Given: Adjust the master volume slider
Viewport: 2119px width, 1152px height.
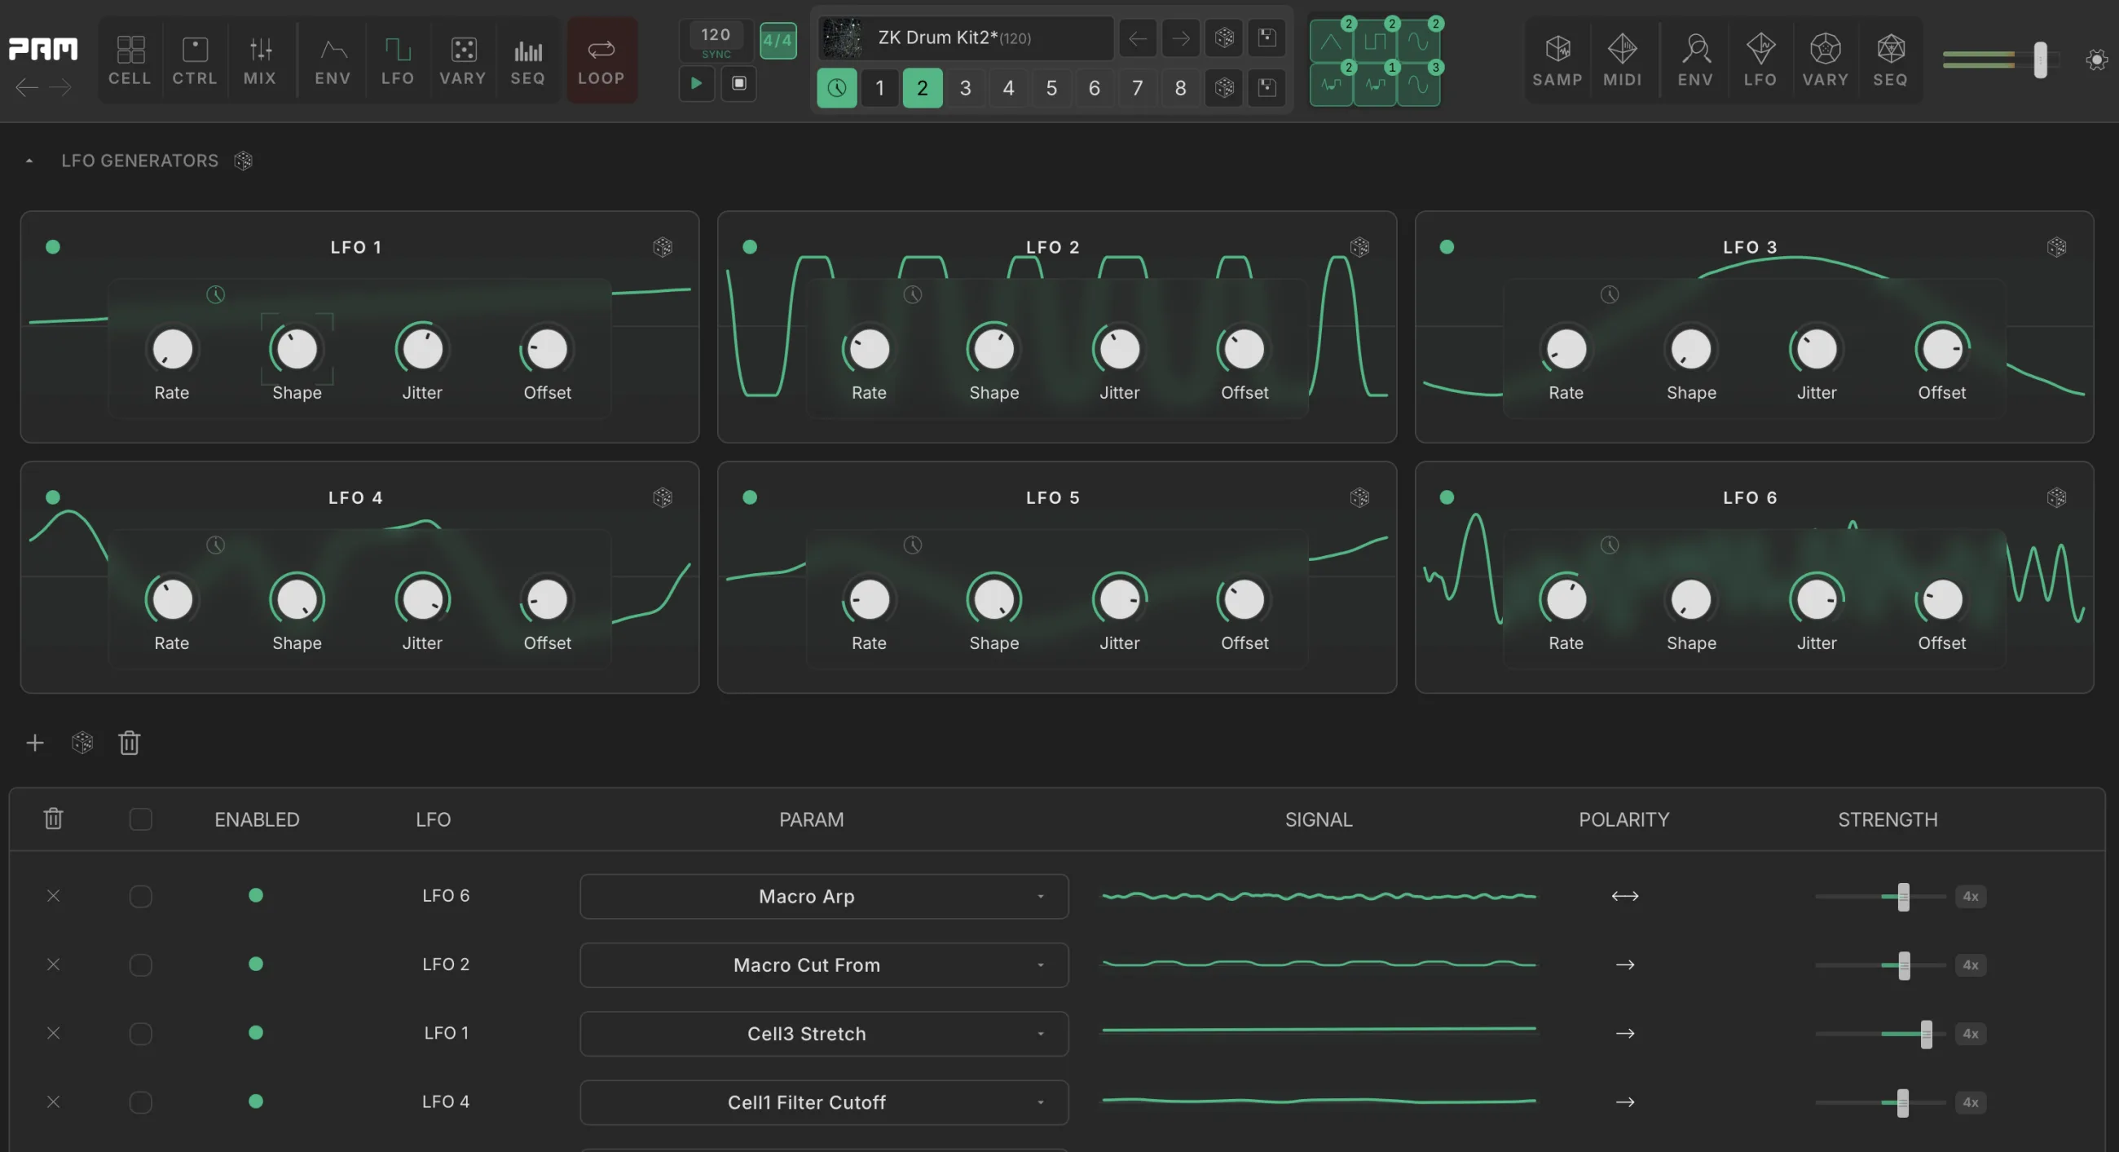Looking at the screenshot, I should (x=2040, y=60).
